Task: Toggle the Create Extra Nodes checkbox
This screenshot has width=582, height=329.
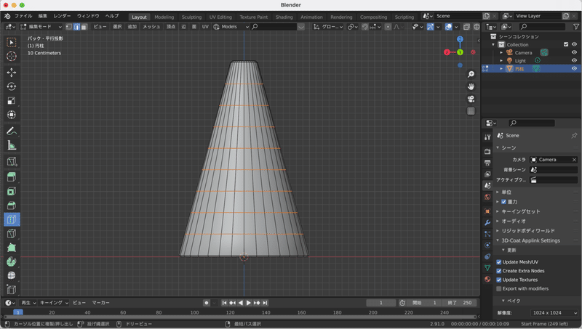Action: click(x=499, y=271)
